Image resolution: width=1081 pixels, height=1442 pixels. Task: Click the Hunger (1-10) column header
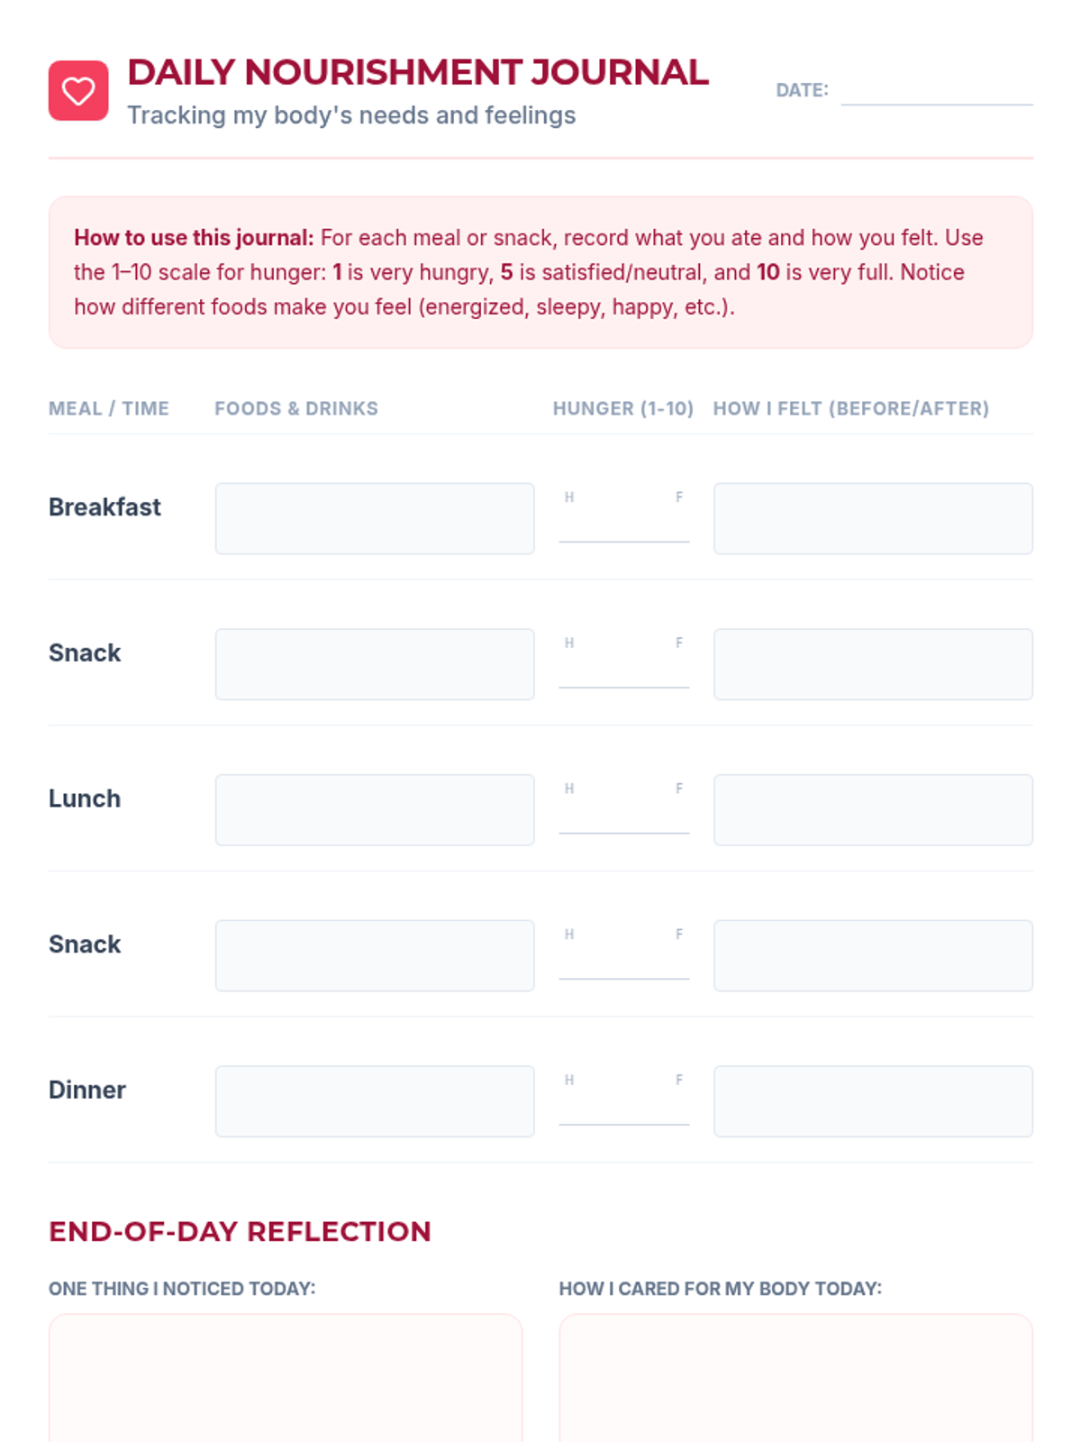point(622,408)
